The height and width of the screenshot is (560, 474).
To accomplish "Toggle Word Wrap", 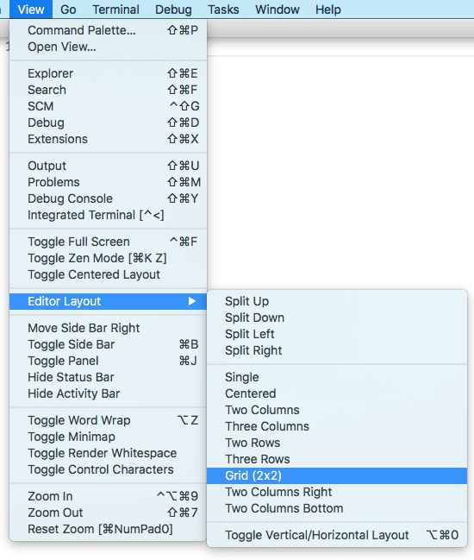I will click(x=108, y=420).
